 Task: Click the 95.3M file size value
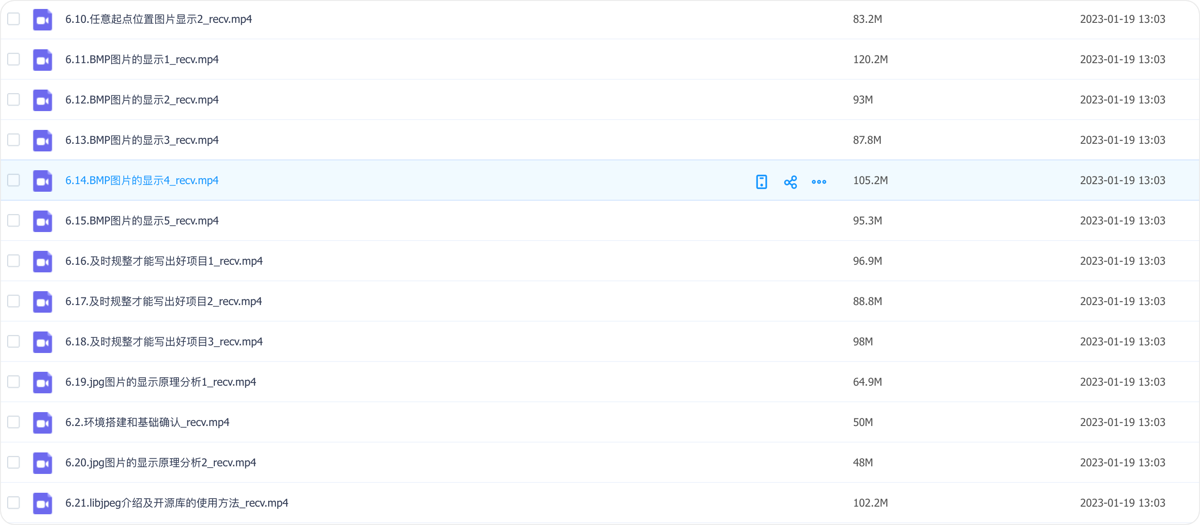867,220
